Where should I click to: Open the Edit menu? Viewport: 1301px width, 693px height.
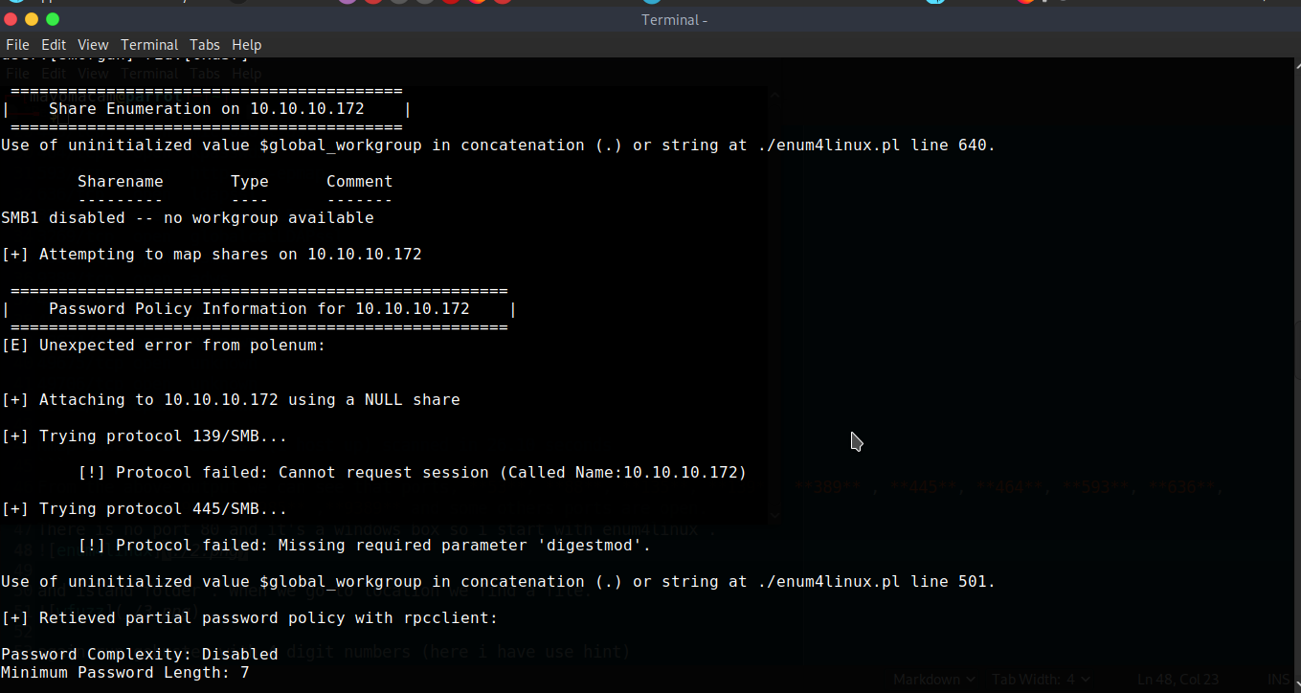53,44
